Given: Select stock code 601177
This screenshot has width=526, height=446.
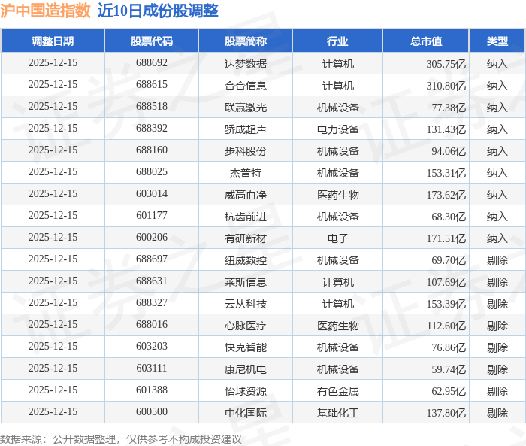Looking at the screenshot, I should [x=152, y=216].
